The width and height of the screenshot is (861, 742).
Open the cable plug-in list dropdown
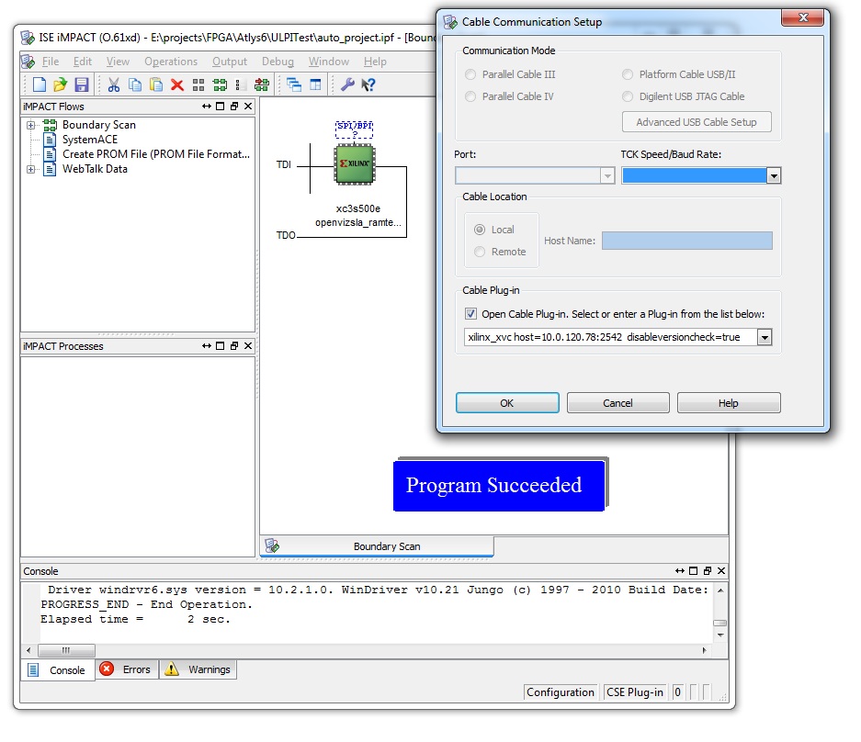tap(764, 338)
